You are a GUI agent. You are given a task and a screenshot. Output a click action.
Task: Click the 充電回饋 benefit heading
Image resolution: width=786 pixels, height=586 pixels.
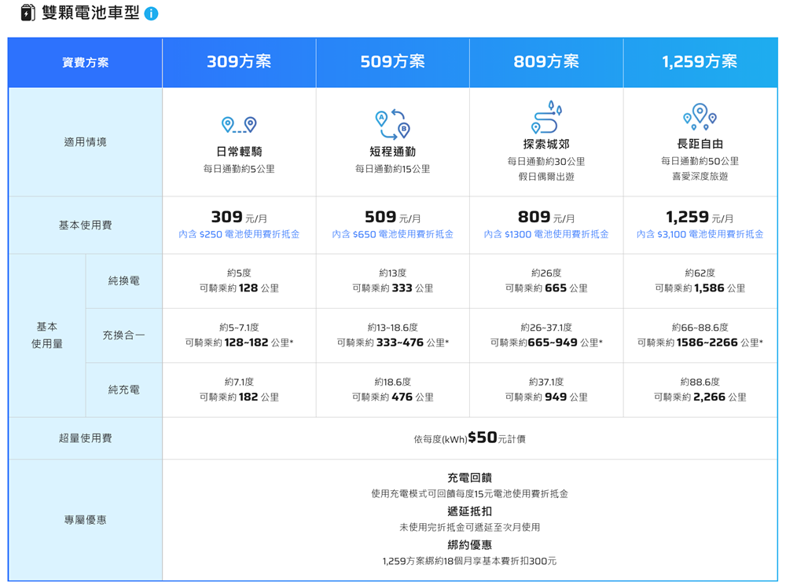[x=470, y=478]
